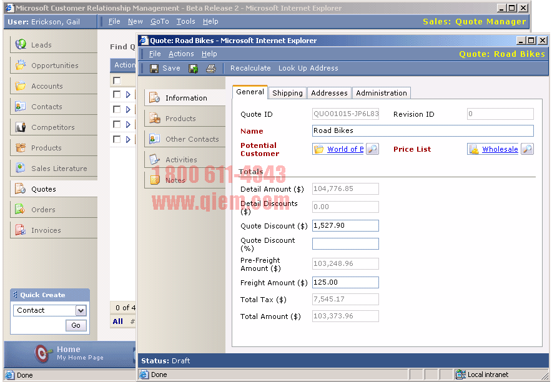Switch to the Addresses tab
Screen dimensions: 552x382
[329, 93]
